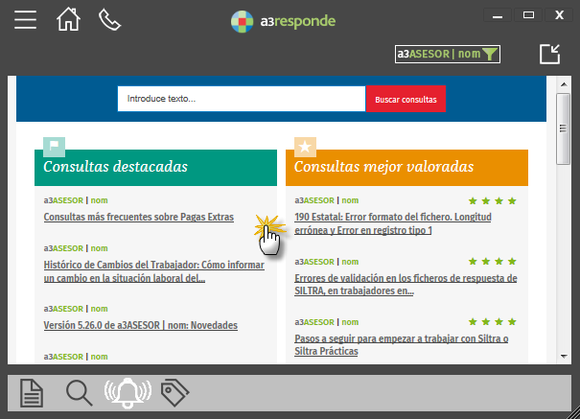Click the Consultas mejor valoradas header
This screenshot has height=419, width=580.
(406, 168)
